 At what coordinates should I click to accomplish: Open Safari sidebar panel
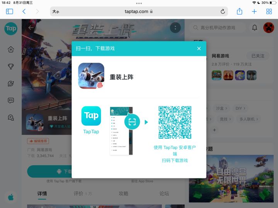tap(10, 12)
